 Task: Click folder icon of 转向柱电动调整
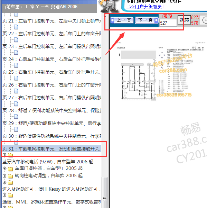click(10, 176)
